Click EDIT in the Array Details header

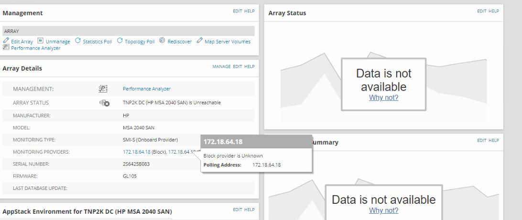pyautogui.click(x=238, y=66)
